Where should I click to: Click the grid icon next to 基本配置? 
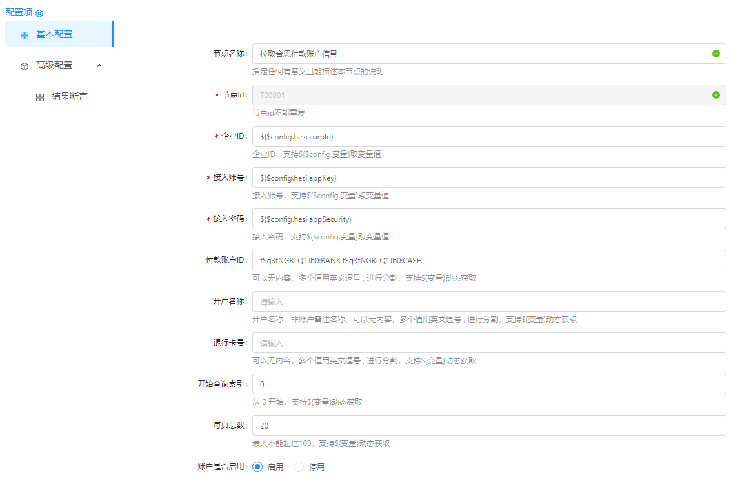point(25,36)
